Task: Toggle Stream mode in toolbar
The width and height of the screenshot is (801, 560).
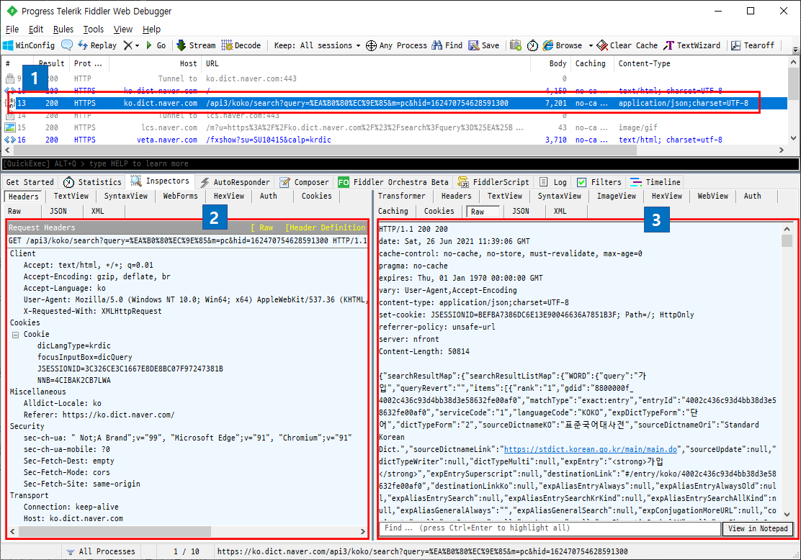Action: click(x=196, y=45)
